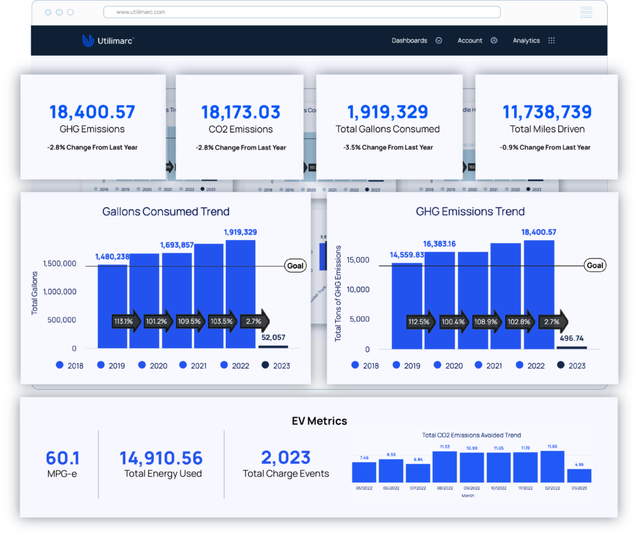The image size is (639, 538).
Task: Click the 11,738,739 Total Miles Driven value
Action: (547, 112)
